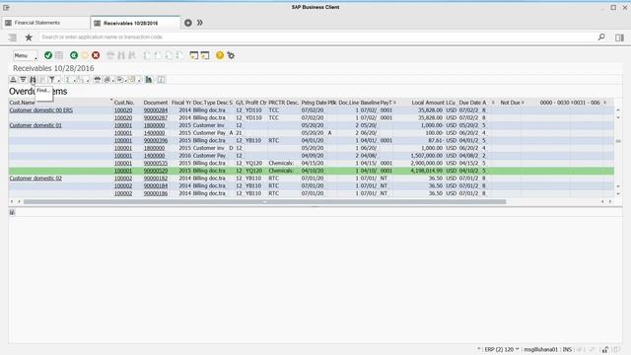Click the Set Filter funnel icon

point(51,80)
